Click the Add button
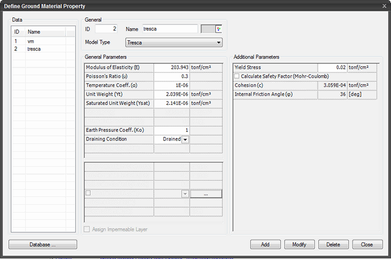Screen dimensions: 391x259 pos(265,245)
